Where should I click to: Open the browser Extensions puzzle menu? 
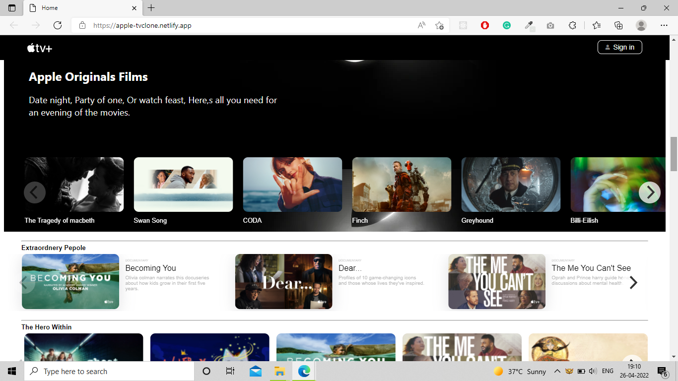point(572,25)
